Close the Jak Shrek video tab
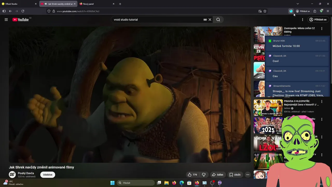The image size is (332, 187). pos(75,4)
